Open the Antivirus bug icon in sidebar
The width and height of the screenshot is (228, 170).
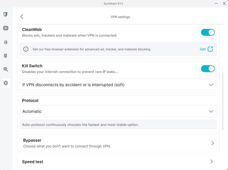click(x=5, y=56)
